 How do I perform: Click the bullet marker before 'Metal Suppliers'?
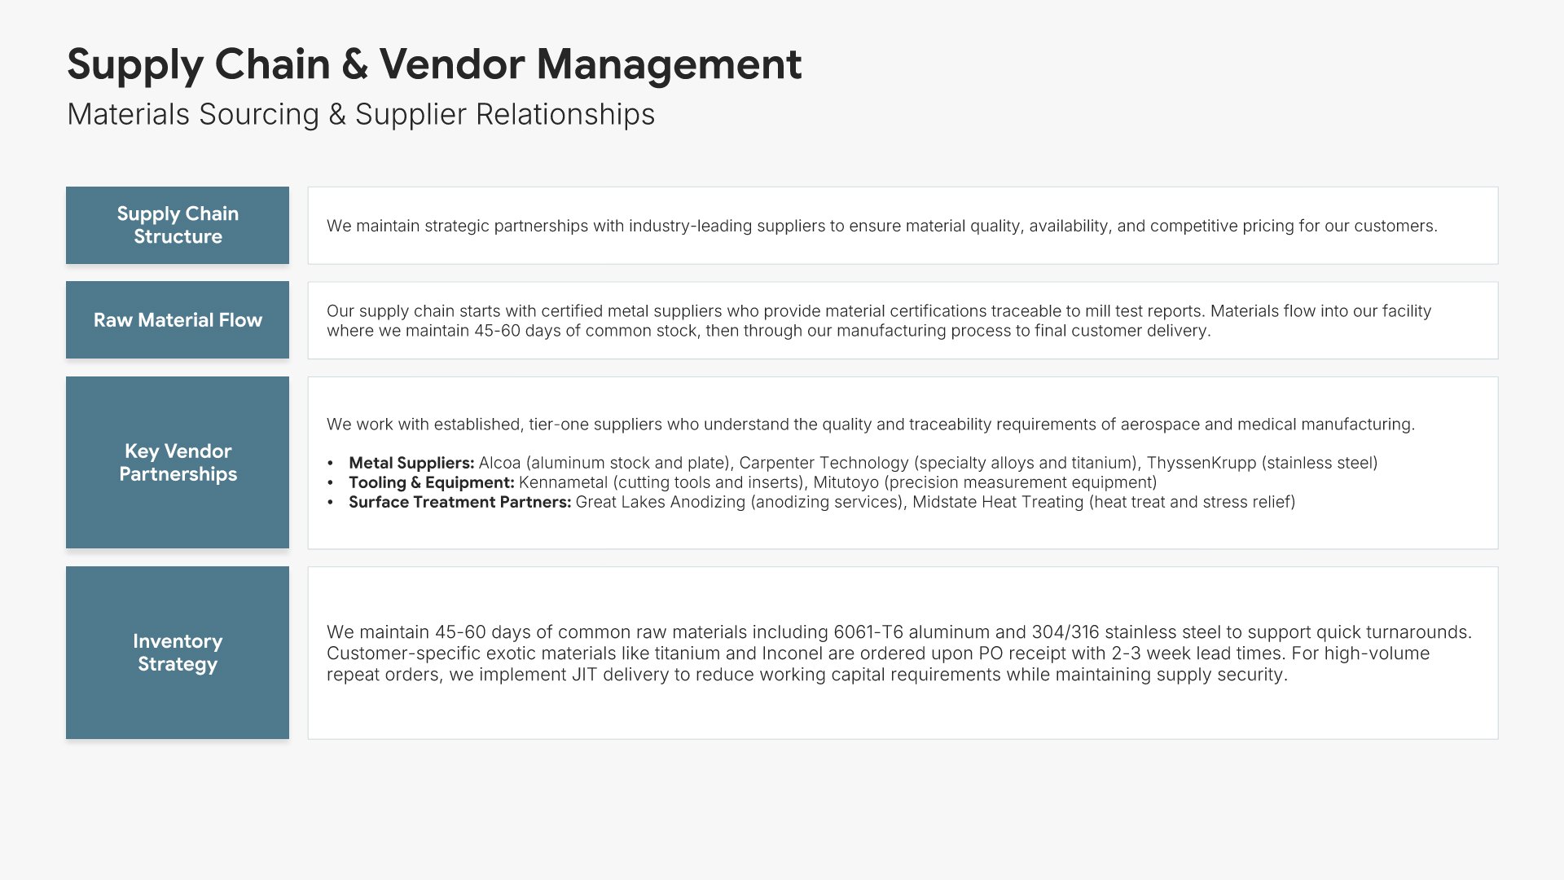(331, 463)
